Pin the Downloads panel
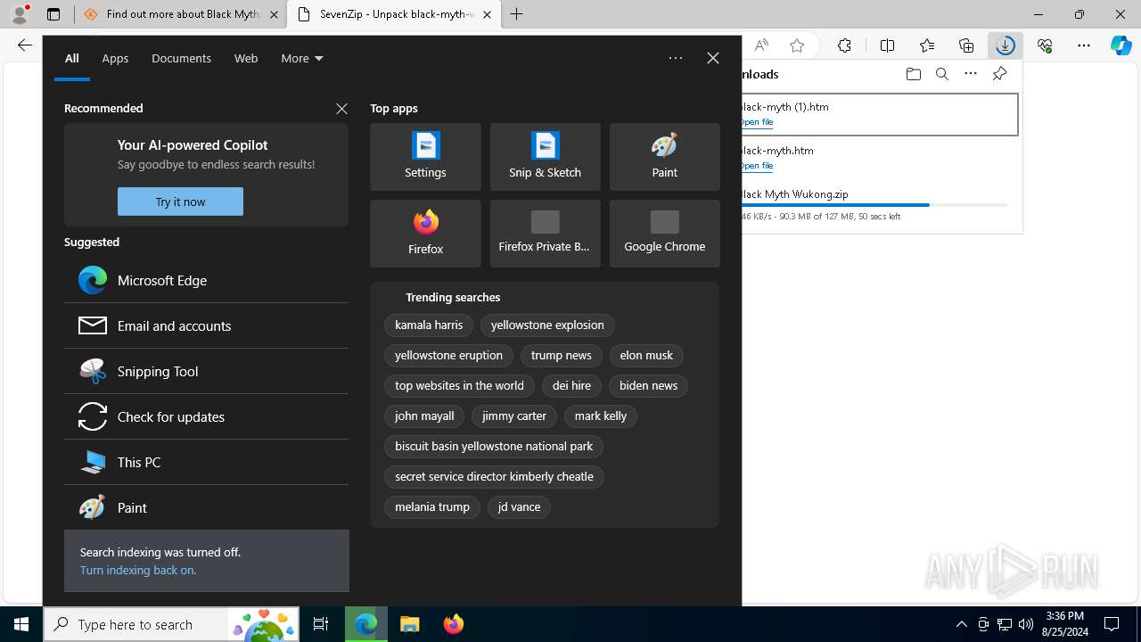Screen dimensions: 1141x642 pyautogui.click(x=999, y=74)
